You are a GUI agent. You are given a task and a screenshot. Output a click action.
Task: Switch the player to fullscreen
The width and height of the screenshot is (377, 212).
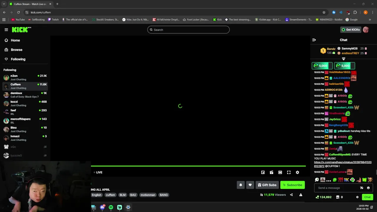click(x=289, y=173)
